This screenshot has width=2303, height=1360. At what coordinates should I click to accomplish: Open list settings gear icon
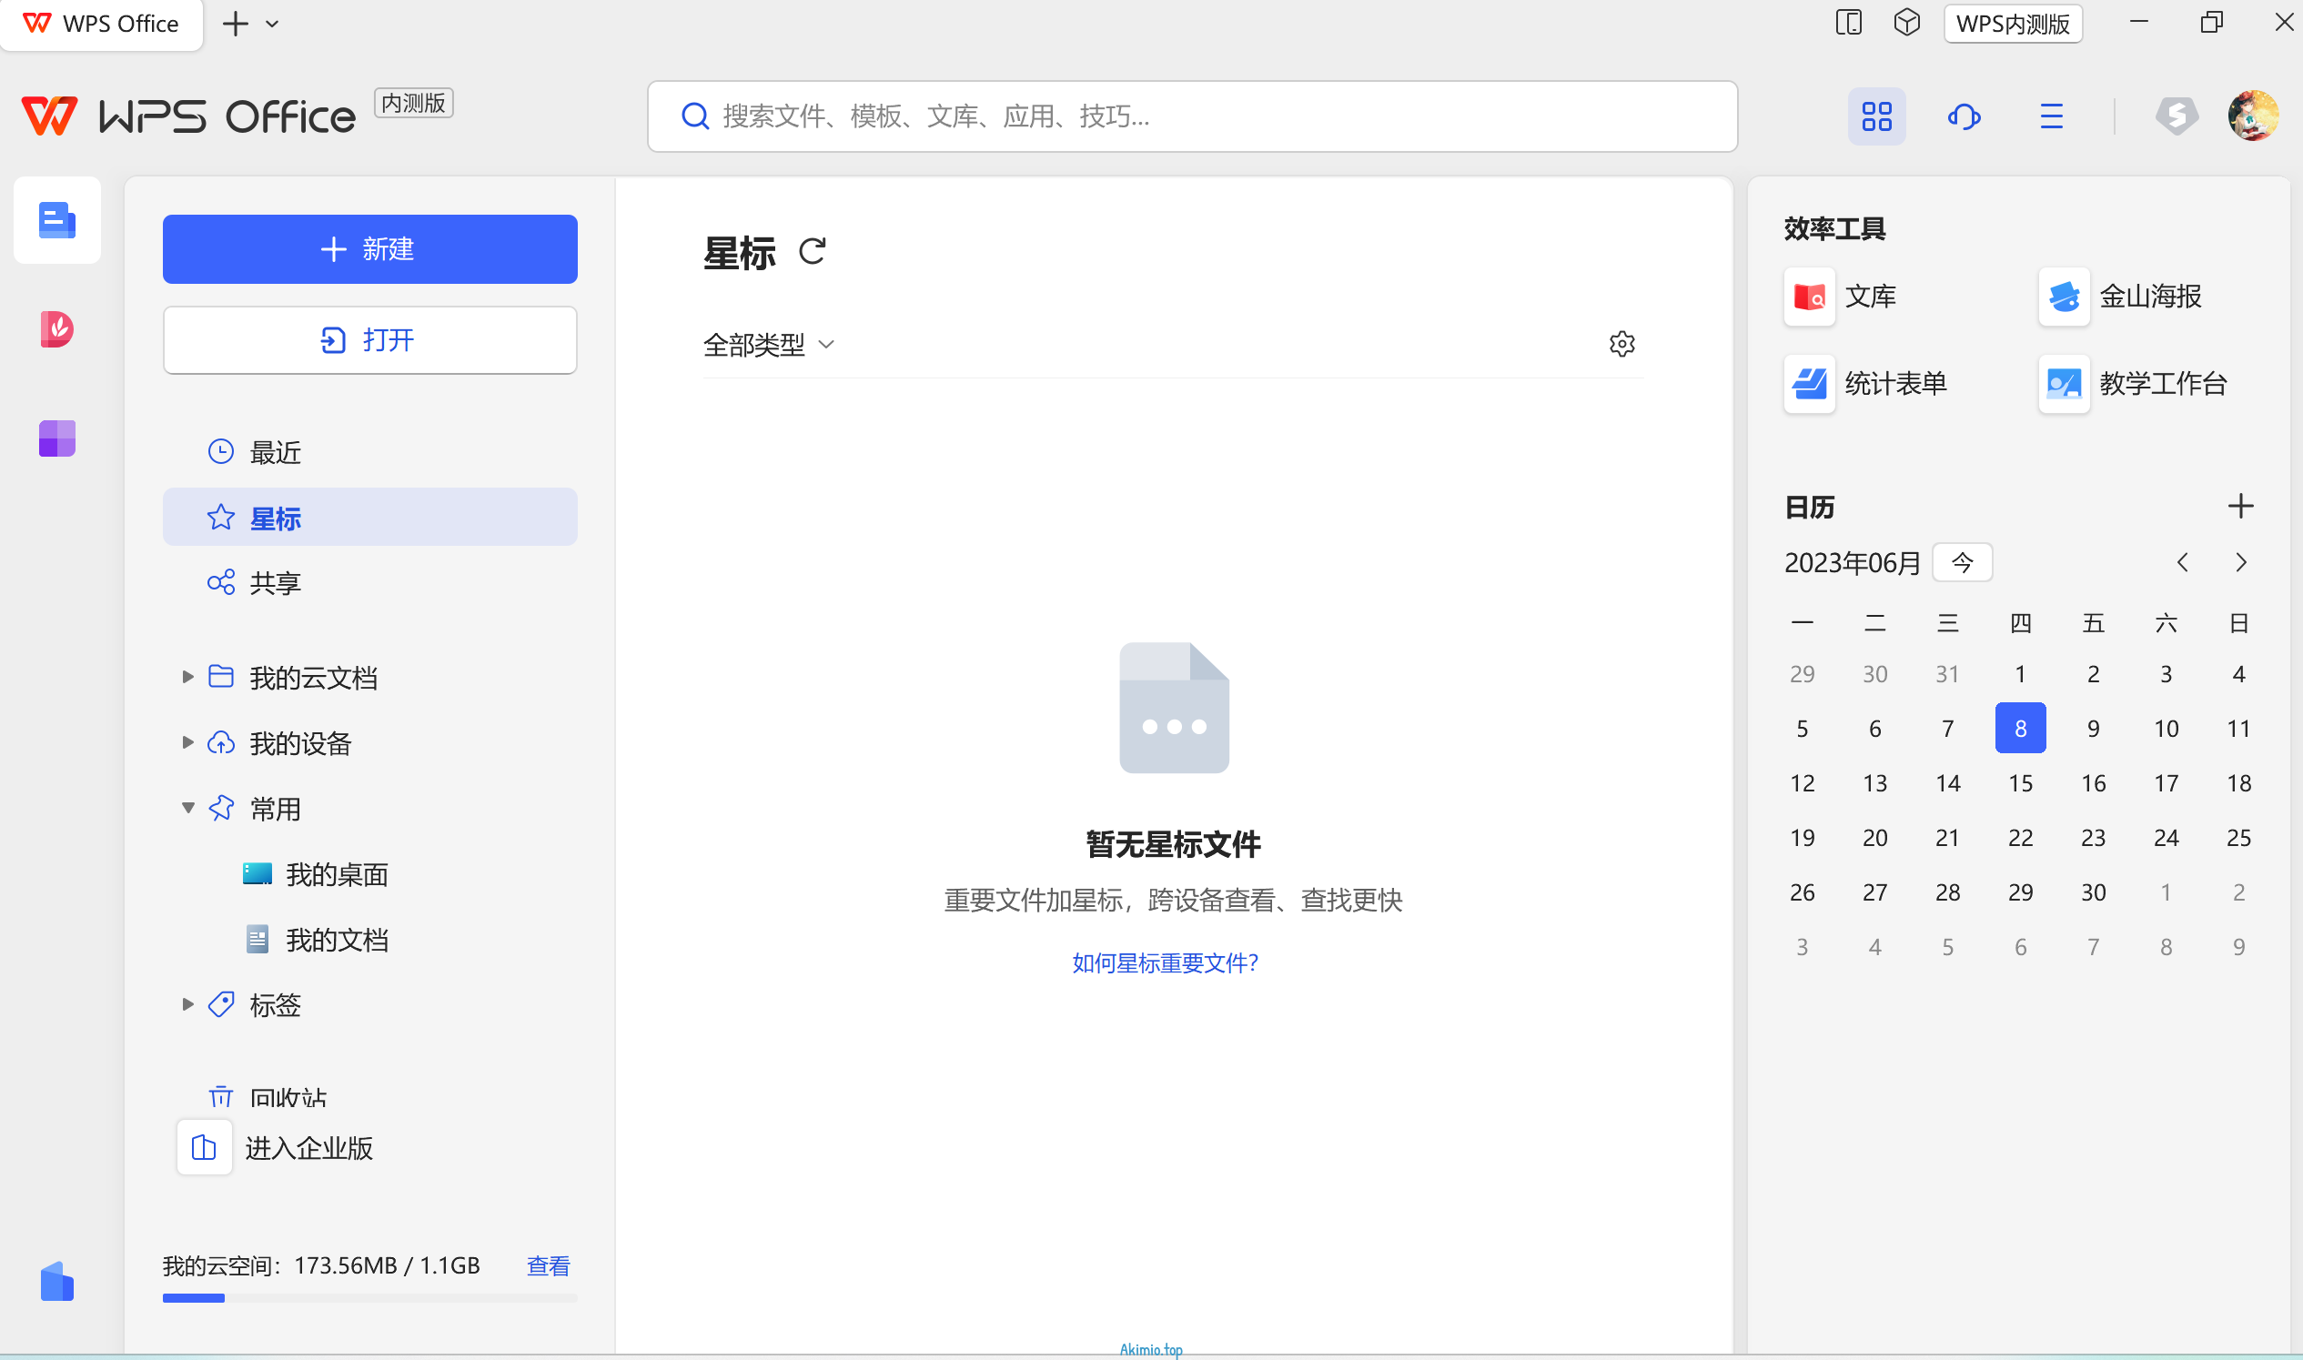coord(1621,344)
